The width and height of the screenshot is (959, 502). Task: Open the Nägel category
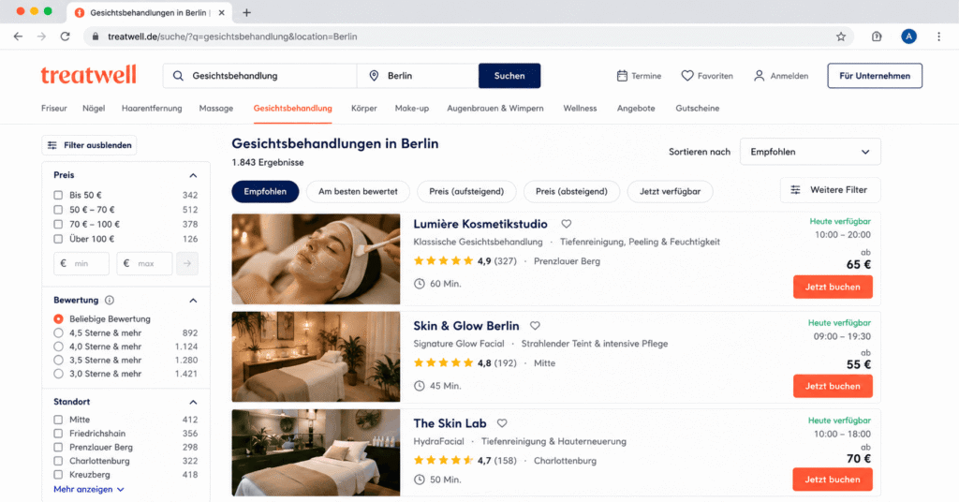tap(94, 109)
